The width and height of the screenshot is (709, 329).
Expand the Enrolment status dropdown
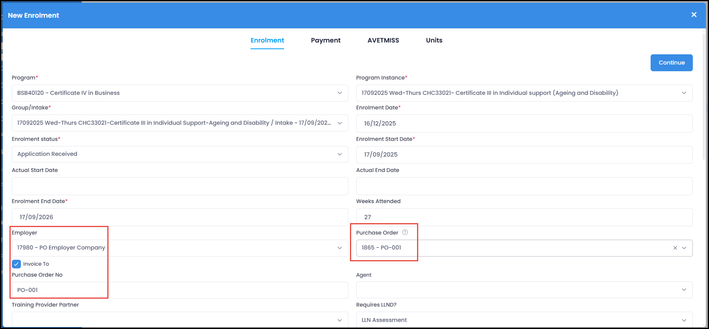tap(180, 154)
